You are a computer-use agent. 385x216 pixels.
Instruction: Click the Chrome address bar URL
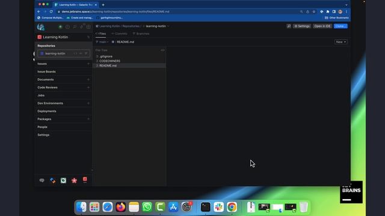coord(115,11)
